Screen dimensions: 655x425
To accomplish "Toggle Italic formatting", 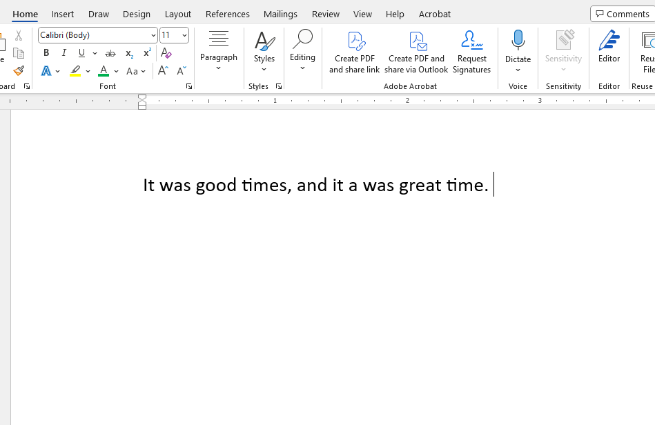I will tap(64, 53).
